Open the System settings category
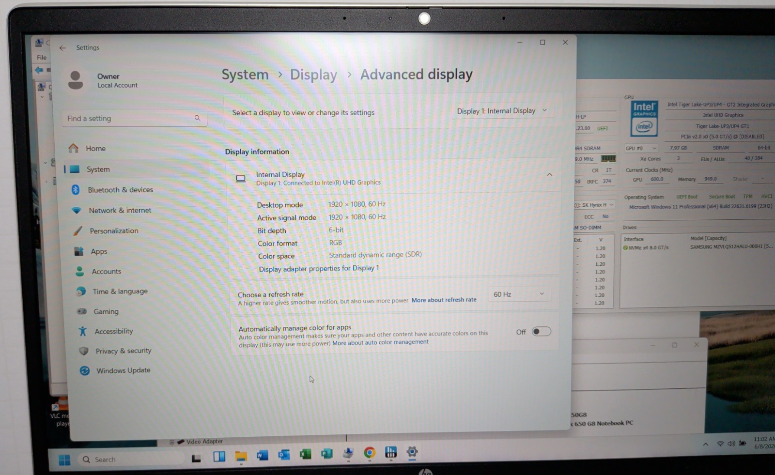Viewport: 775px width, 475px height. pyautogui.click(x=137, y=169)
